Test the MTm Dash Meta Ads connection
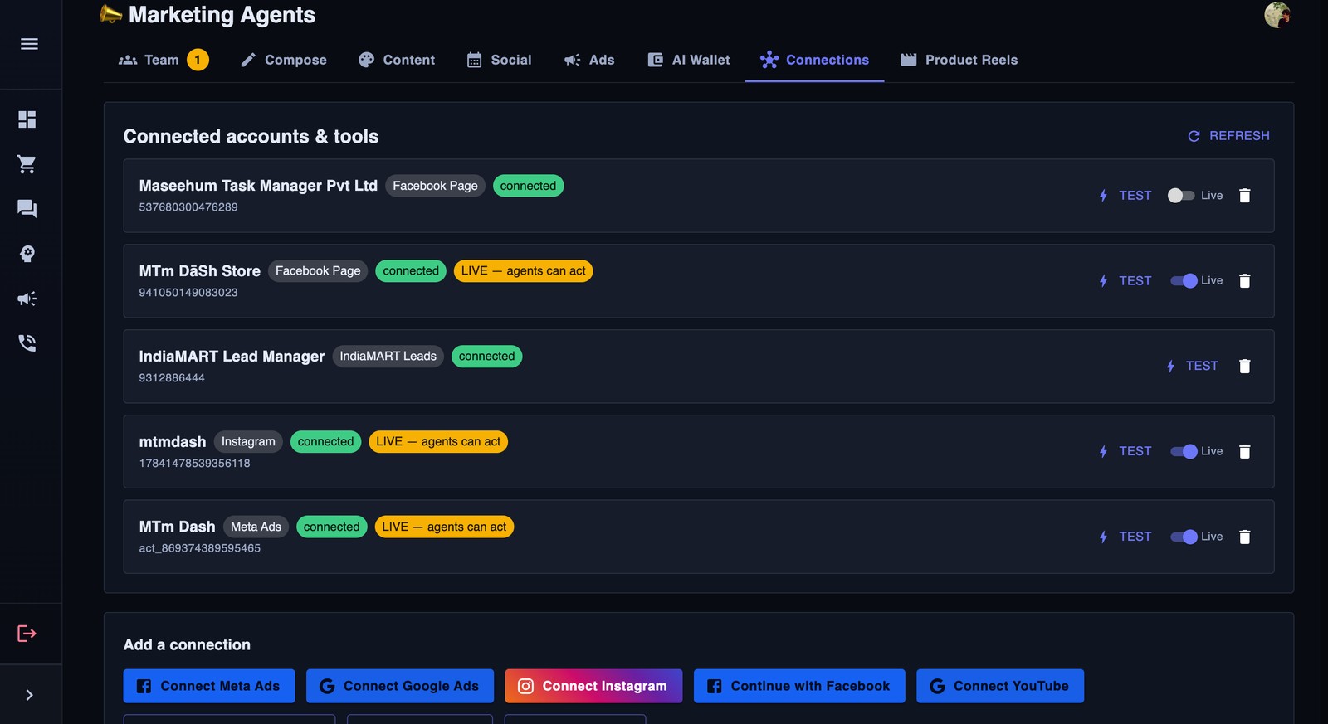 point(1125,537)
